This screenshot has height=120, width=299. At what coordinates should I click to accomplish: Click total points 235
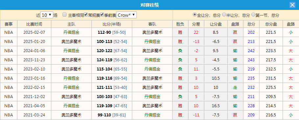pos(251,78)
